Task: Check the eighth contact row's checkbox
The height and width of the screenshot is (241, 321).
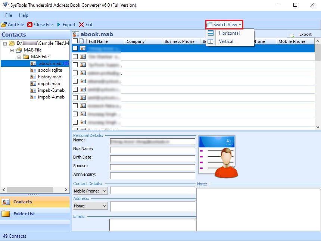Action: [75, 106]
